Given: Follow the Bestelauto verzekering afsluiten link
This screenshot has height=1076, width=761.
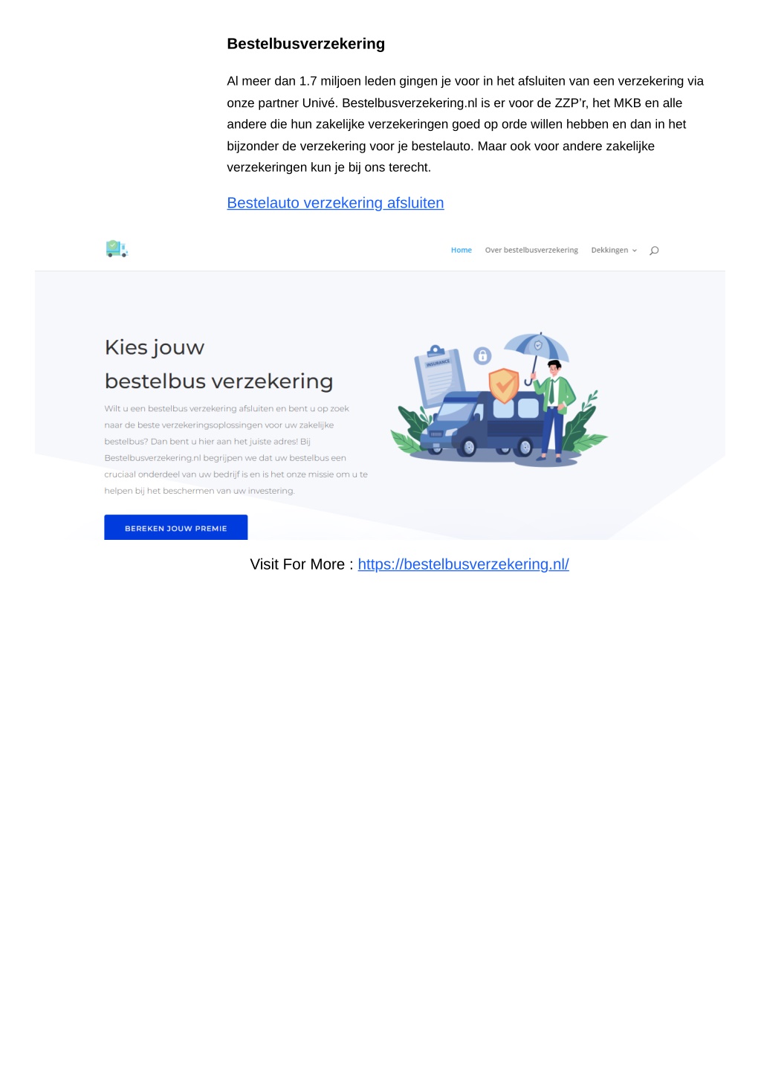Looking at the screenshot, I should [x=335, y=203].
